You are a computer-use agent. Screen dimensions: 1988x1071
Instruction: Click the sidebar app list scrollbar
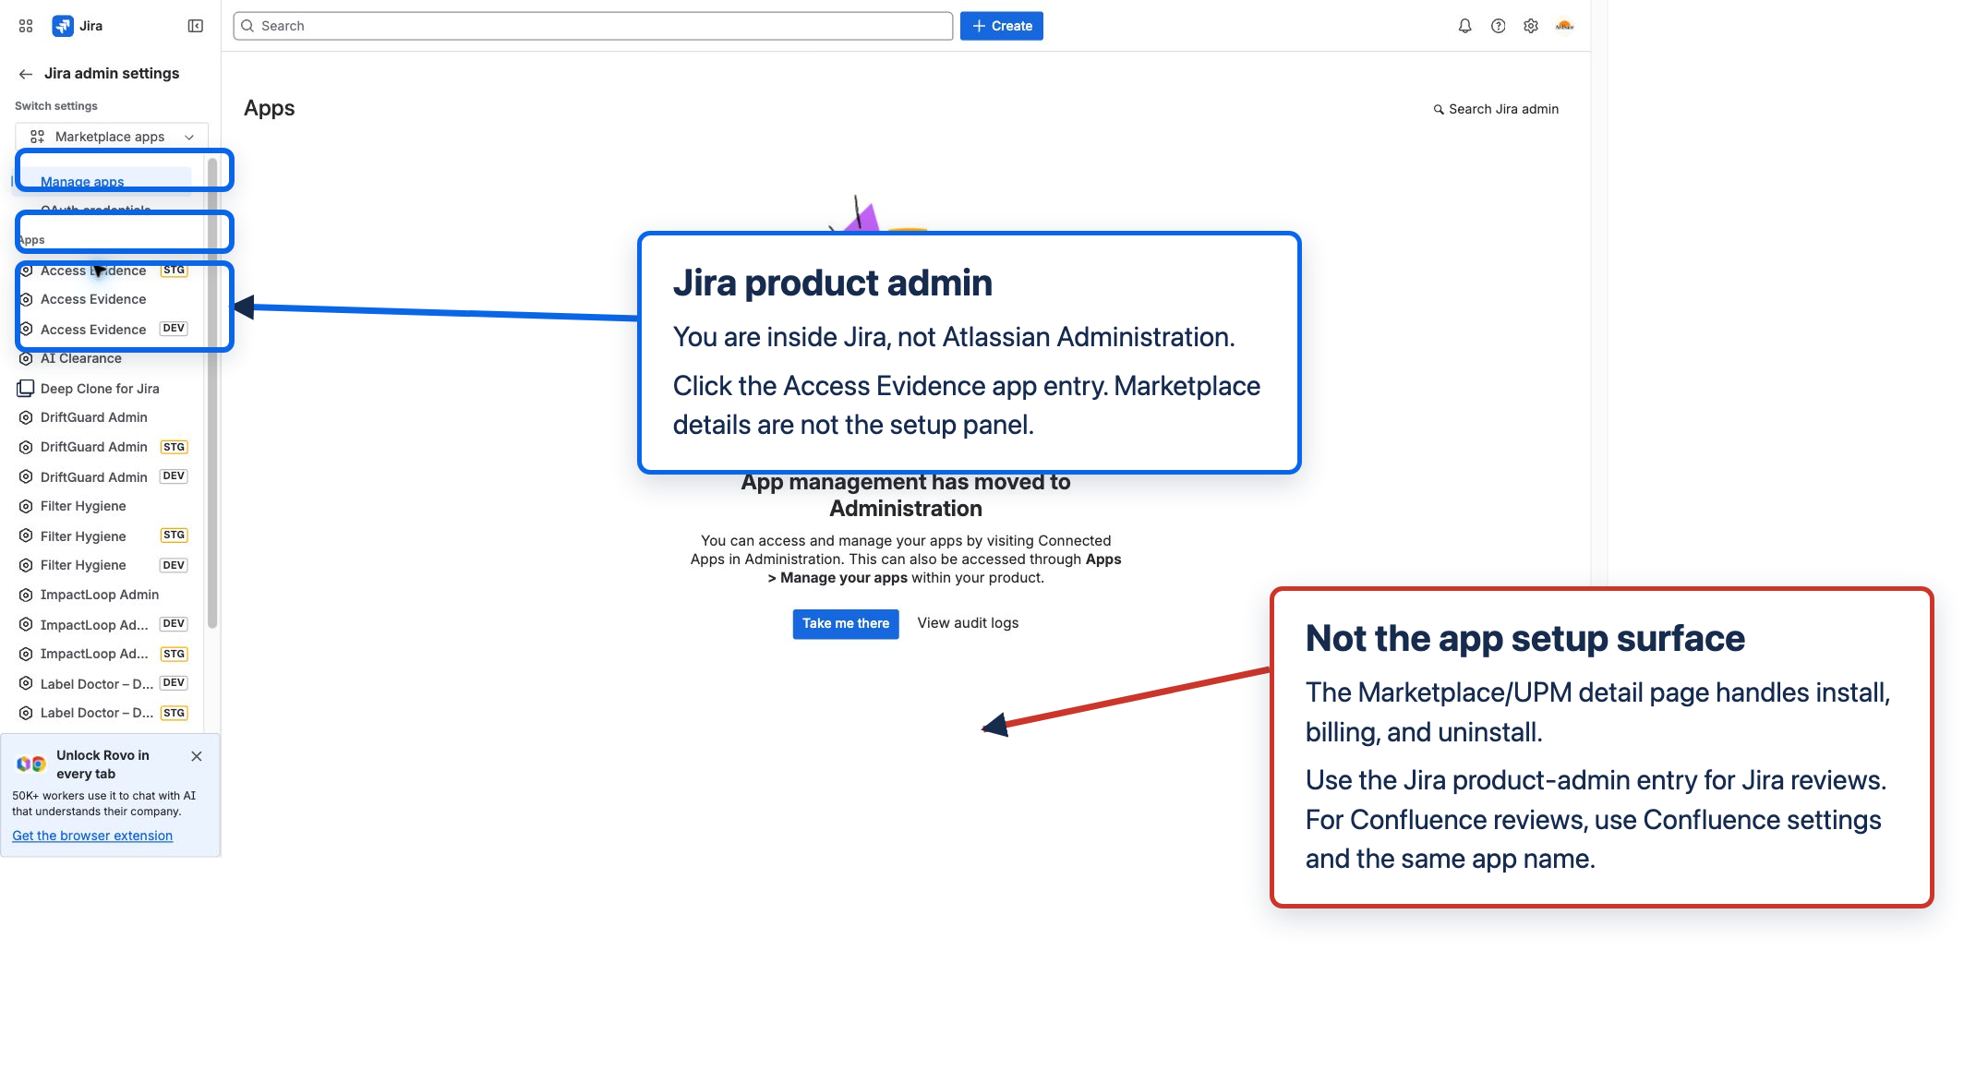pos(212,392)
